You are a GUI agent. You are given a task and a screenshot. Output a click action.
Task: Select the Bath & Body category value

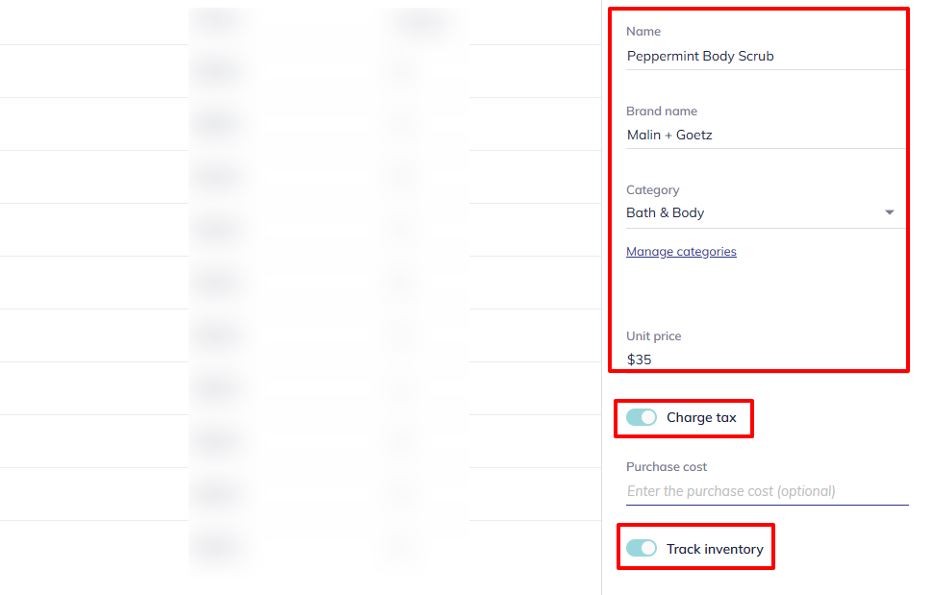(666, 212)
